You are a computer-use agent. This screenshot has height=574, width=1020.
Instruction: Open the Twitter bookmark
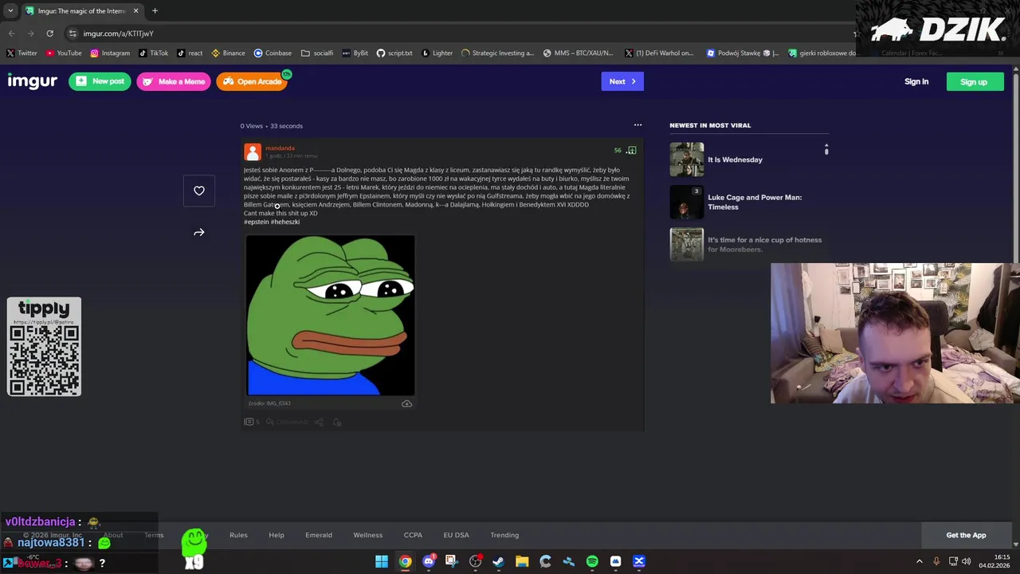point(22,53)
